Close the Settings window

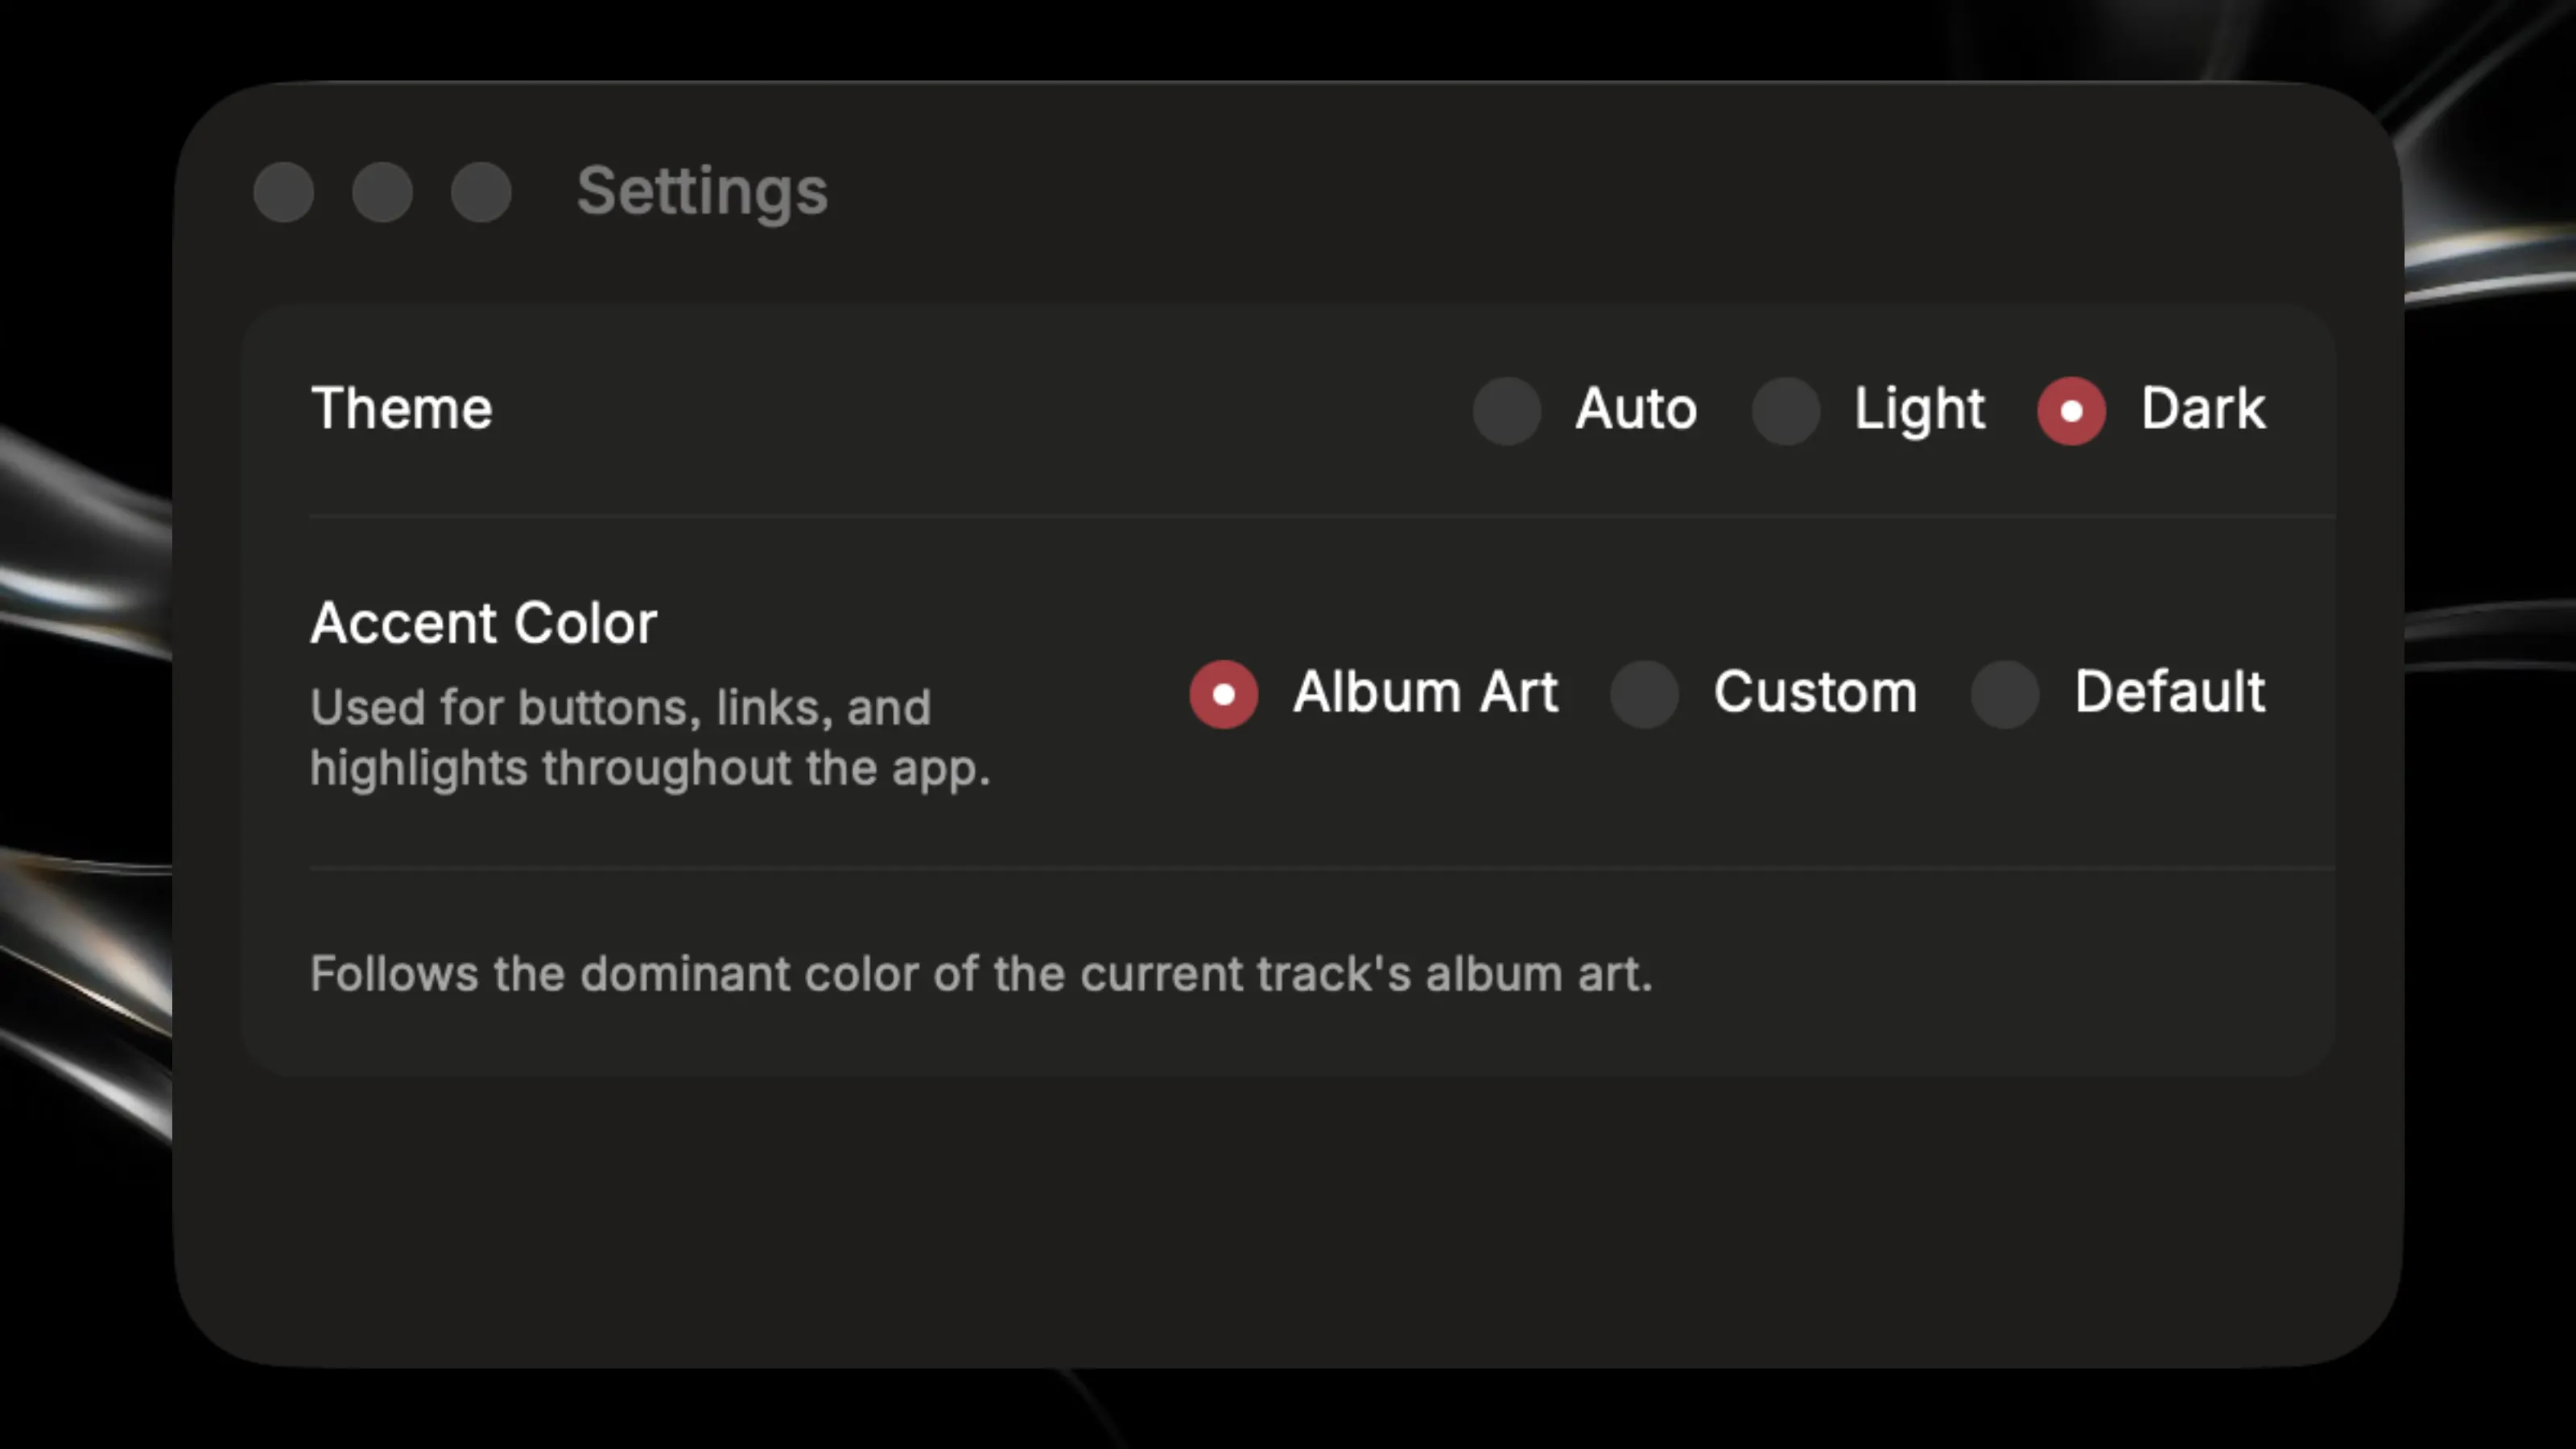[x=284, y=192]
